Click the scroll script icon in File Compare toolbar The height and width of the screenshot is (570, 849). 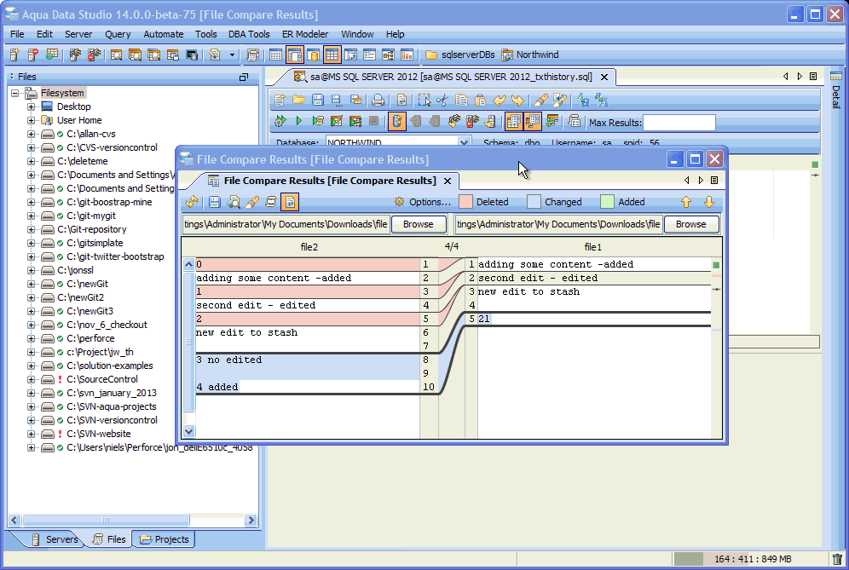(271, 202)
